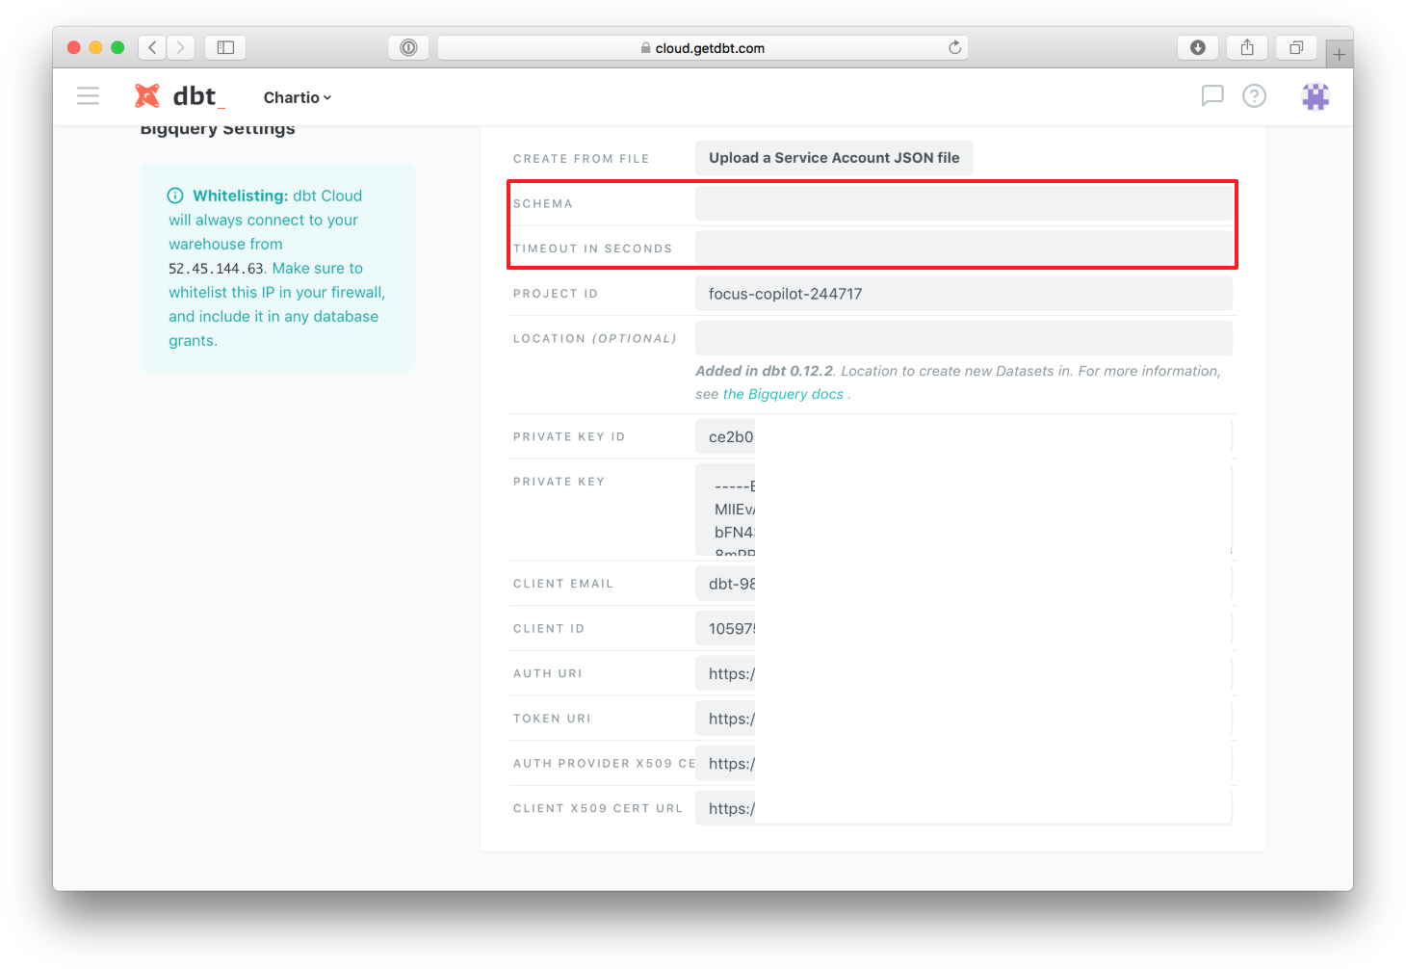1406x969 pixels.
Task: Click the 1Password extension icon
Action: tap(408, 47)
